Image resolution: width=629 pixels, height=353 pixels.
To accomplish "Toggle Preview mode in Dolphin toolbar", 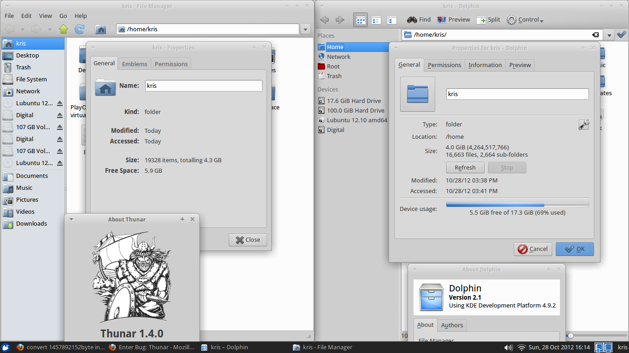I will click(454, 20).
